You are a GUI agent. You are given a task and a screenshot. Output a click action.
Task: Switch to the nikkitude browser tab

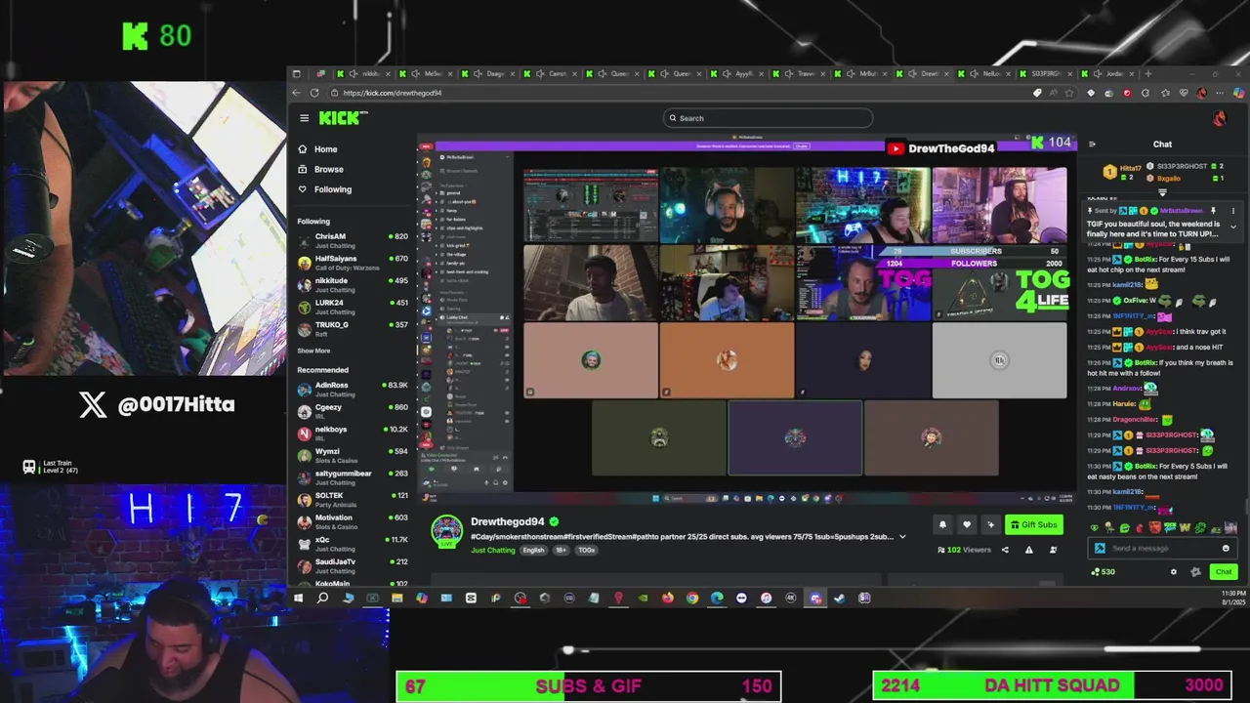coord(363,73)
